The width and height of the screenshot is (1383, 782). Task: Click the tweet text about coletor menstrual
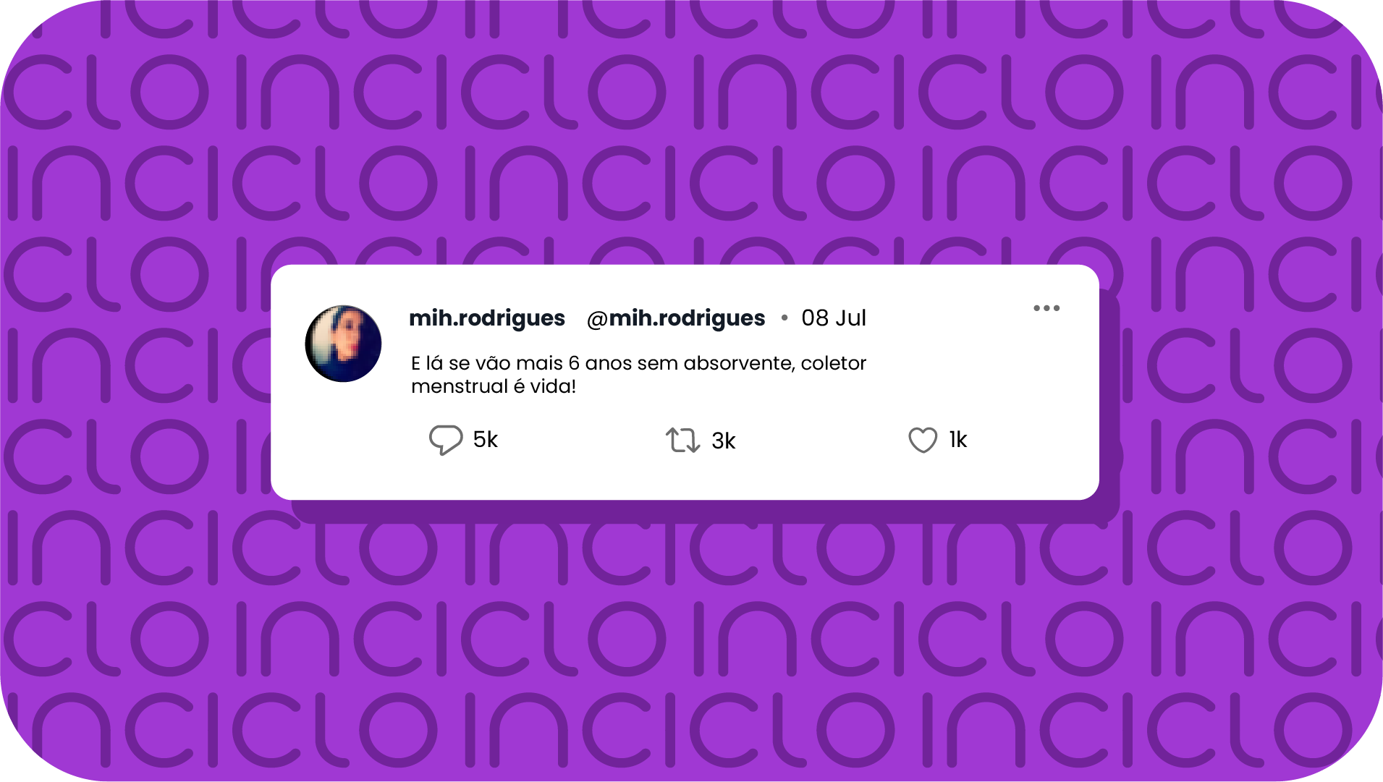pos(638,375)
